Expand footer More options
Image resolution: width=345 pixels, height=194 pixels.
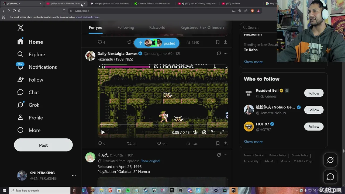coord(285,161)
